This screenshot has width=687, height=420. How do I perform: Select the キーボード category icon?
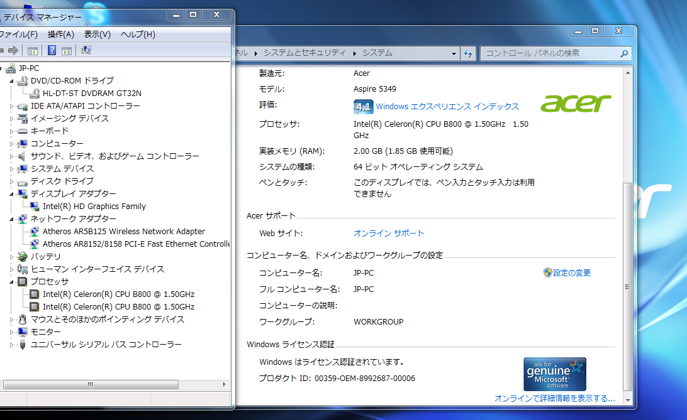pos(23,131)
